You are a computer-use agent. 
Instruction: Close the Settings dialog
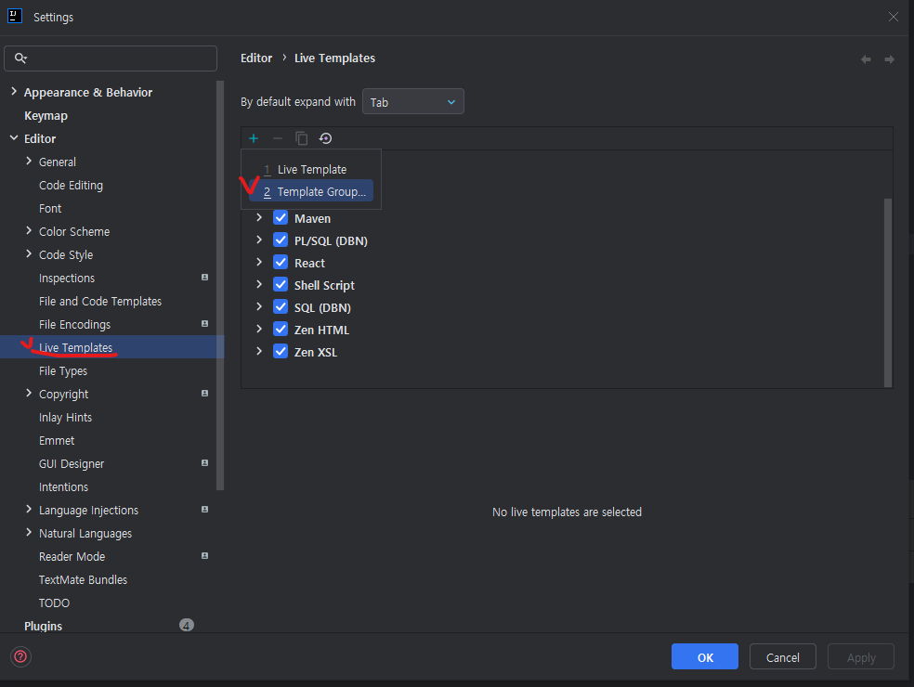point(893,17)
